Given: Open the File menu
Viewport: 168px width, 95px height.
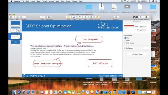Looking at the screenshot, I should [x=23, y=1].
